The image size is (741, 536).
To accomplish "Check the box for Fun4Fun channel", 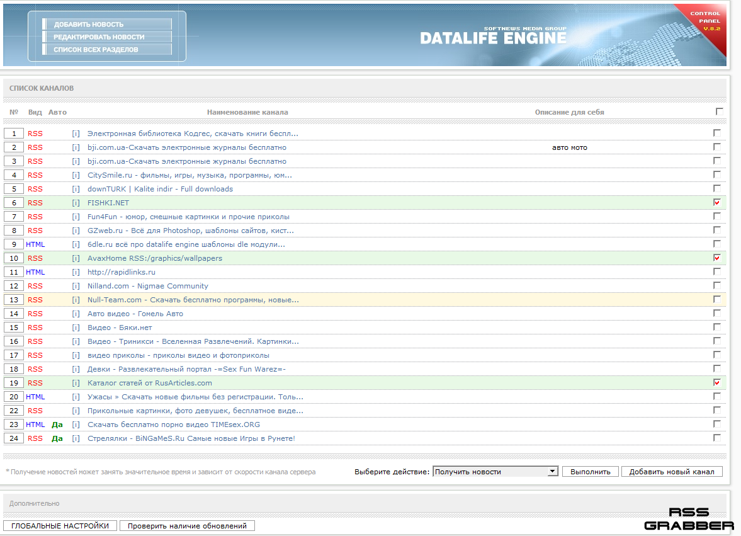I will coord(717,216).
